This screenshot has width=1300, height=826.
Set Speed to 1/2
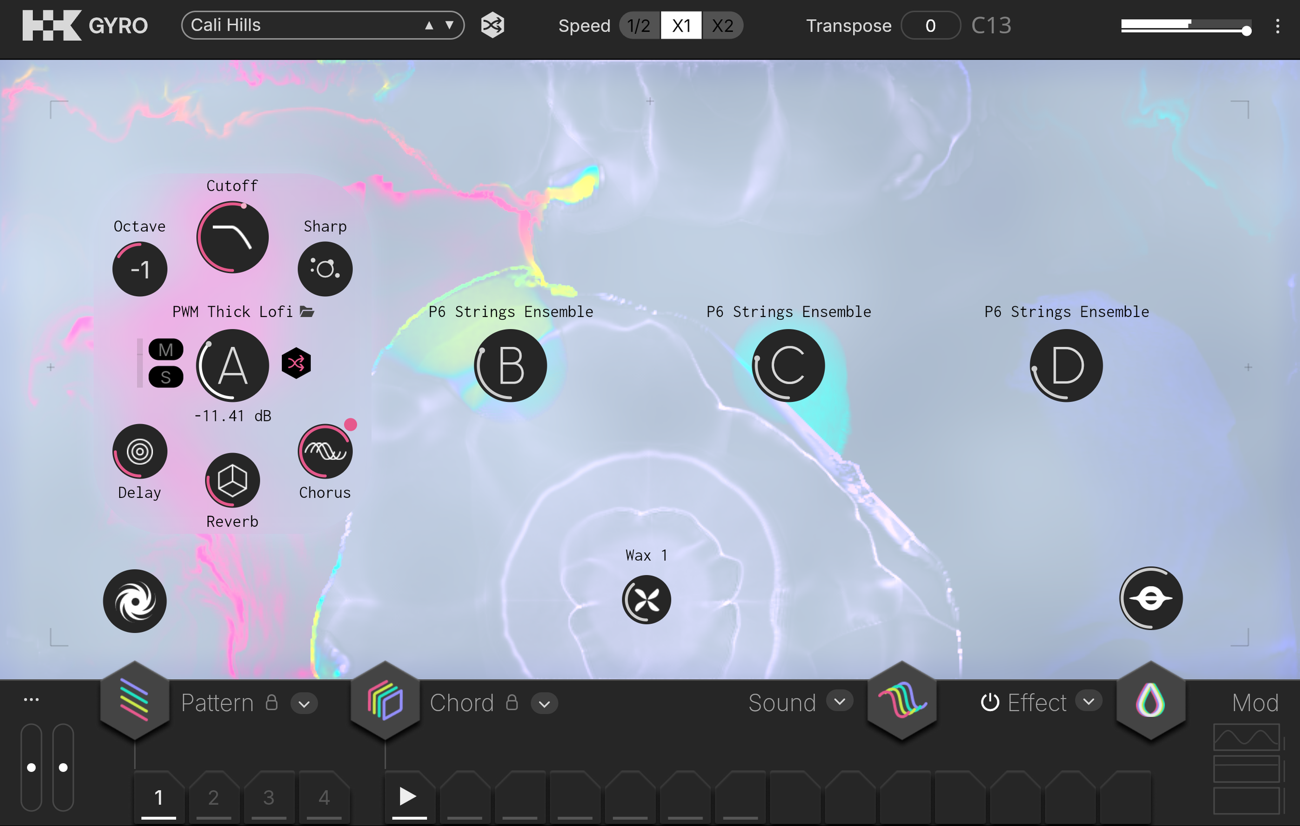(639, 25)
